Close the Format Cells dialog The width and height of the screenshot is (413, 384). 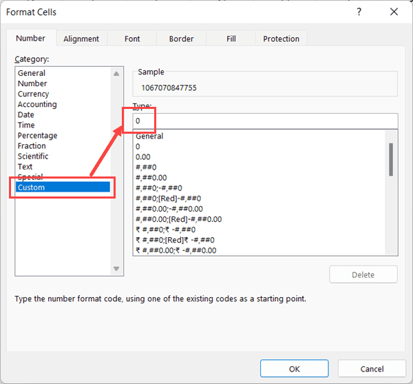coord(394,12)
